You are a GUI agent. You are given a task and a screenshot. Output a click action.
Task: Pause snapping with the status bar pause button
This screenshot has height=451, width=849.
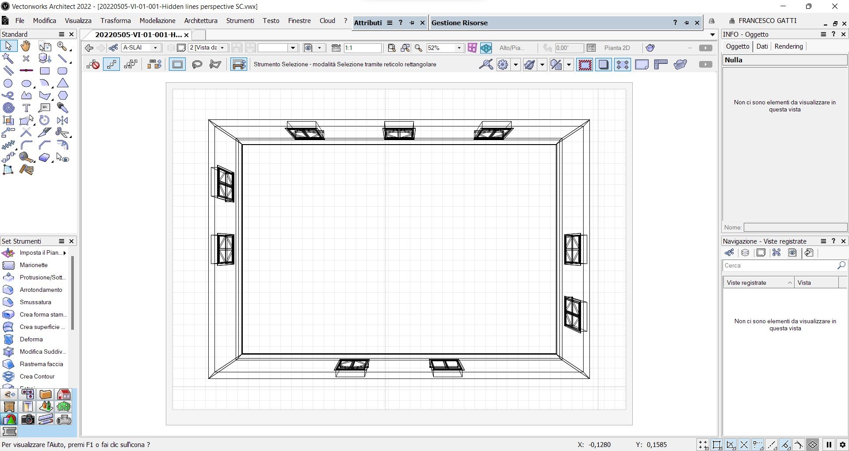[x=828, y=445]
